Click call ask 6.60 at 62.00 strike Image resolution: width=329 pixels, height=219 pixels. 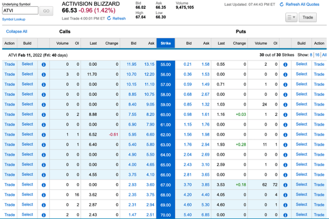[x=150, y=134]
